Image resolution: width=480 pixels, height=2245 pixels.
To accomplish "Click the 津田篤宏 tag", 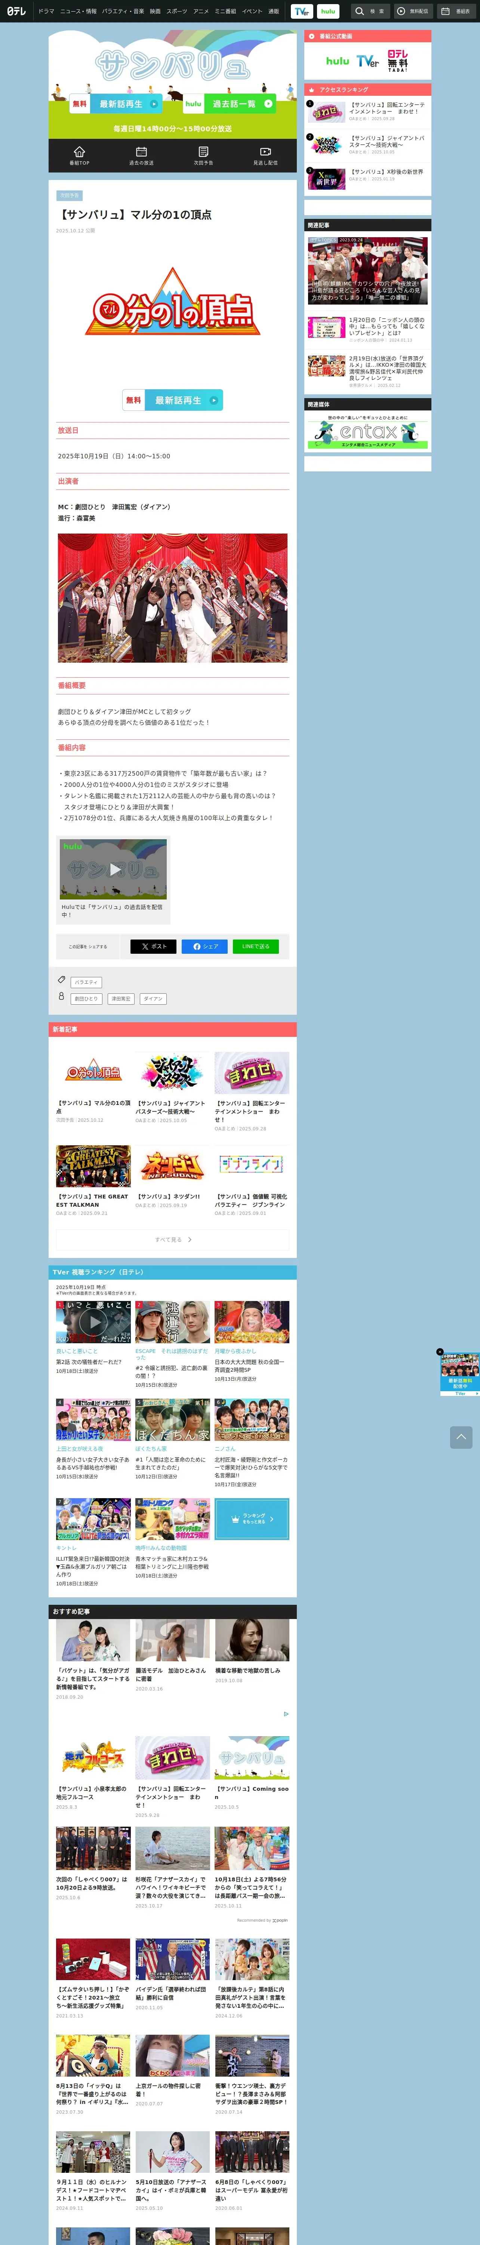I will [x=121, y=999].
